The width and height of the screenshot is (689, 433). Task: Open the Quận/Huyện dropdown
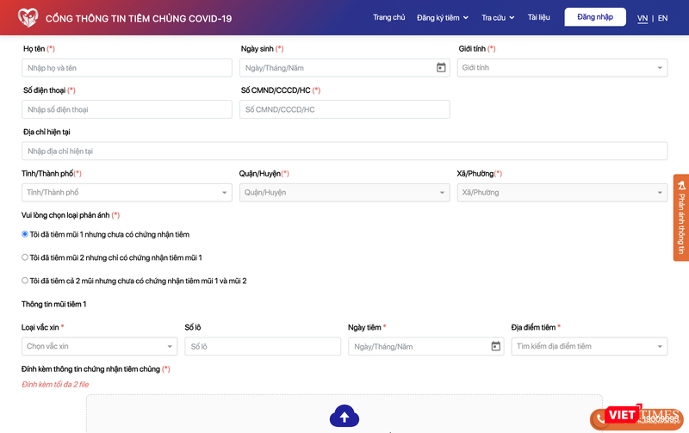pyautogui.click(x=344, y=192)
